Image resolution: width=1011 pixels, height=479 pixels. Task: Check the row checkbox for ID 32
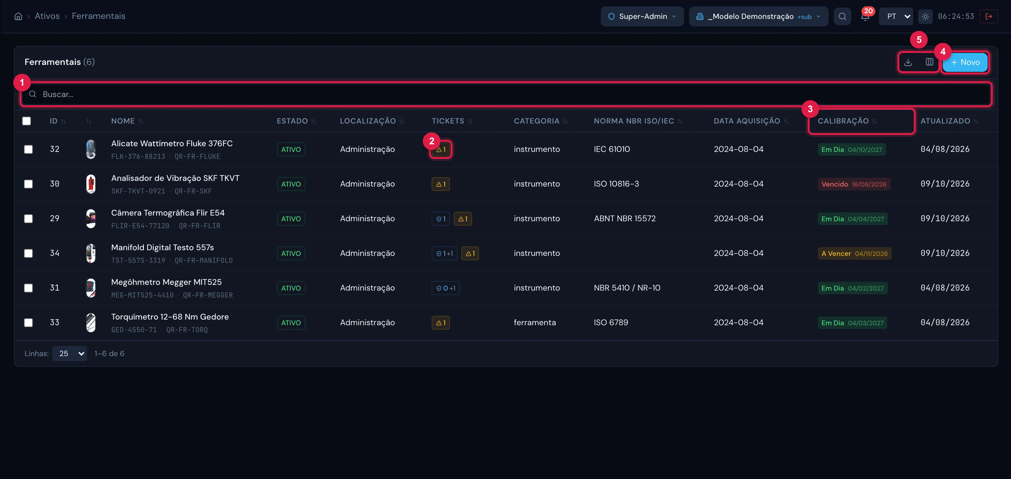(28, 149)
